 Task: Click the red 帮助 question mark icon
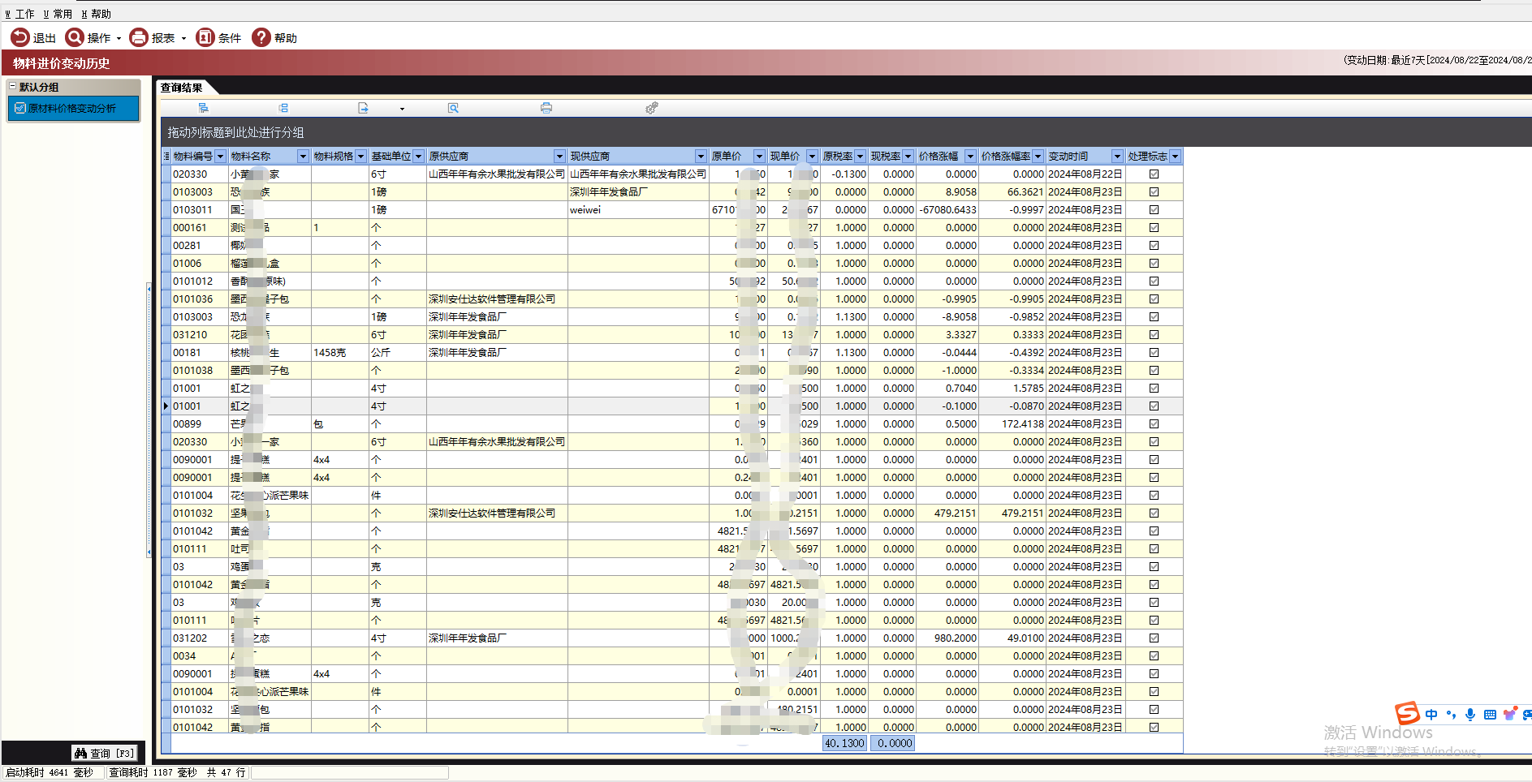click(x=261, y=37)
